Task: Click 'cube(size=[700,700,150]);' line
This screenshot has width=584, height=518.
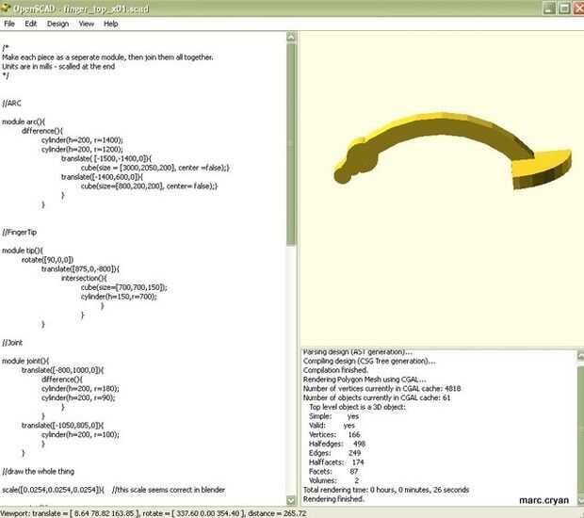Action: 124,287
